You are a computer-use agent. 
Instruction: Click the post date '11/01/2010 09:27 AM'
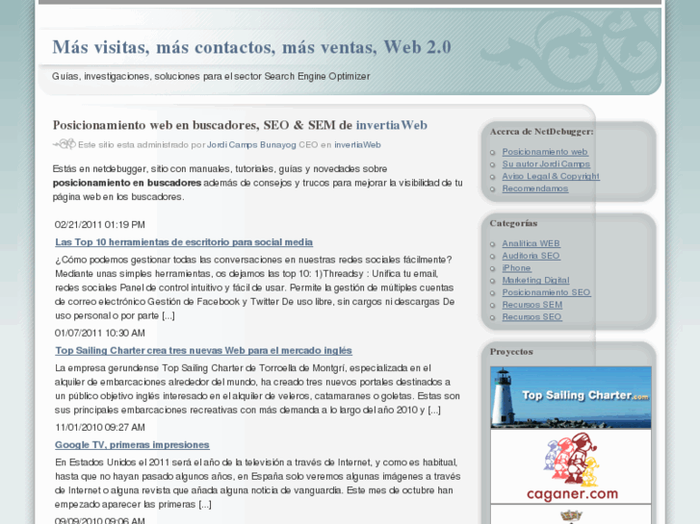click(x=100, y=427)
